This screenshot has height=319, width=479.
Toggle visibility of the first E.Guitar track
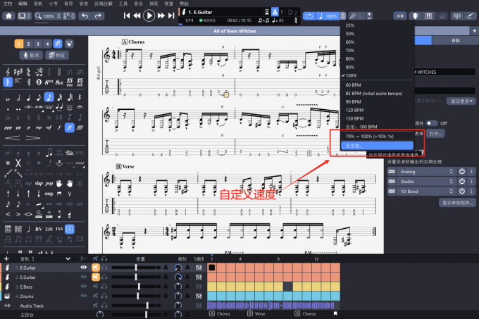pos(84,268)
